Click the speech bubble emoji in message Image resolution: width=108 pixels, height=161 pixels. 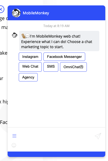pyautogui.click(x=27, y=36)
